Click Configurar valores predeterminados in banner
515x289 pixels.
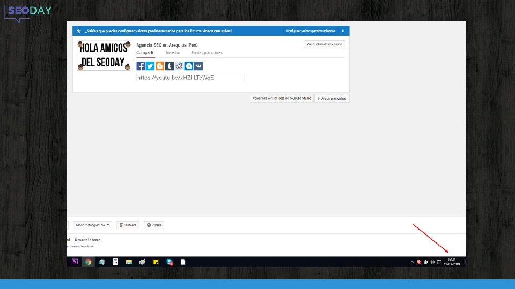point(311,31)
